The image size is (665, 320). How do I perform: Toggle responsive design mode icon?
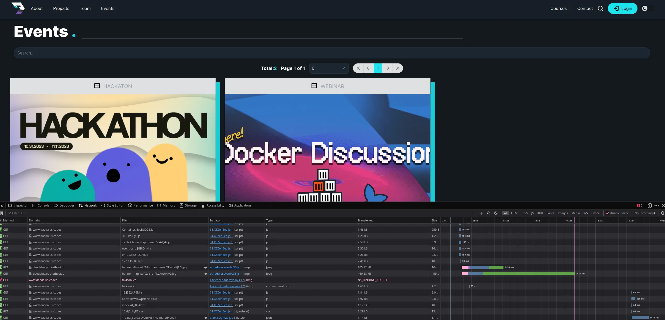tap(649, 205)
